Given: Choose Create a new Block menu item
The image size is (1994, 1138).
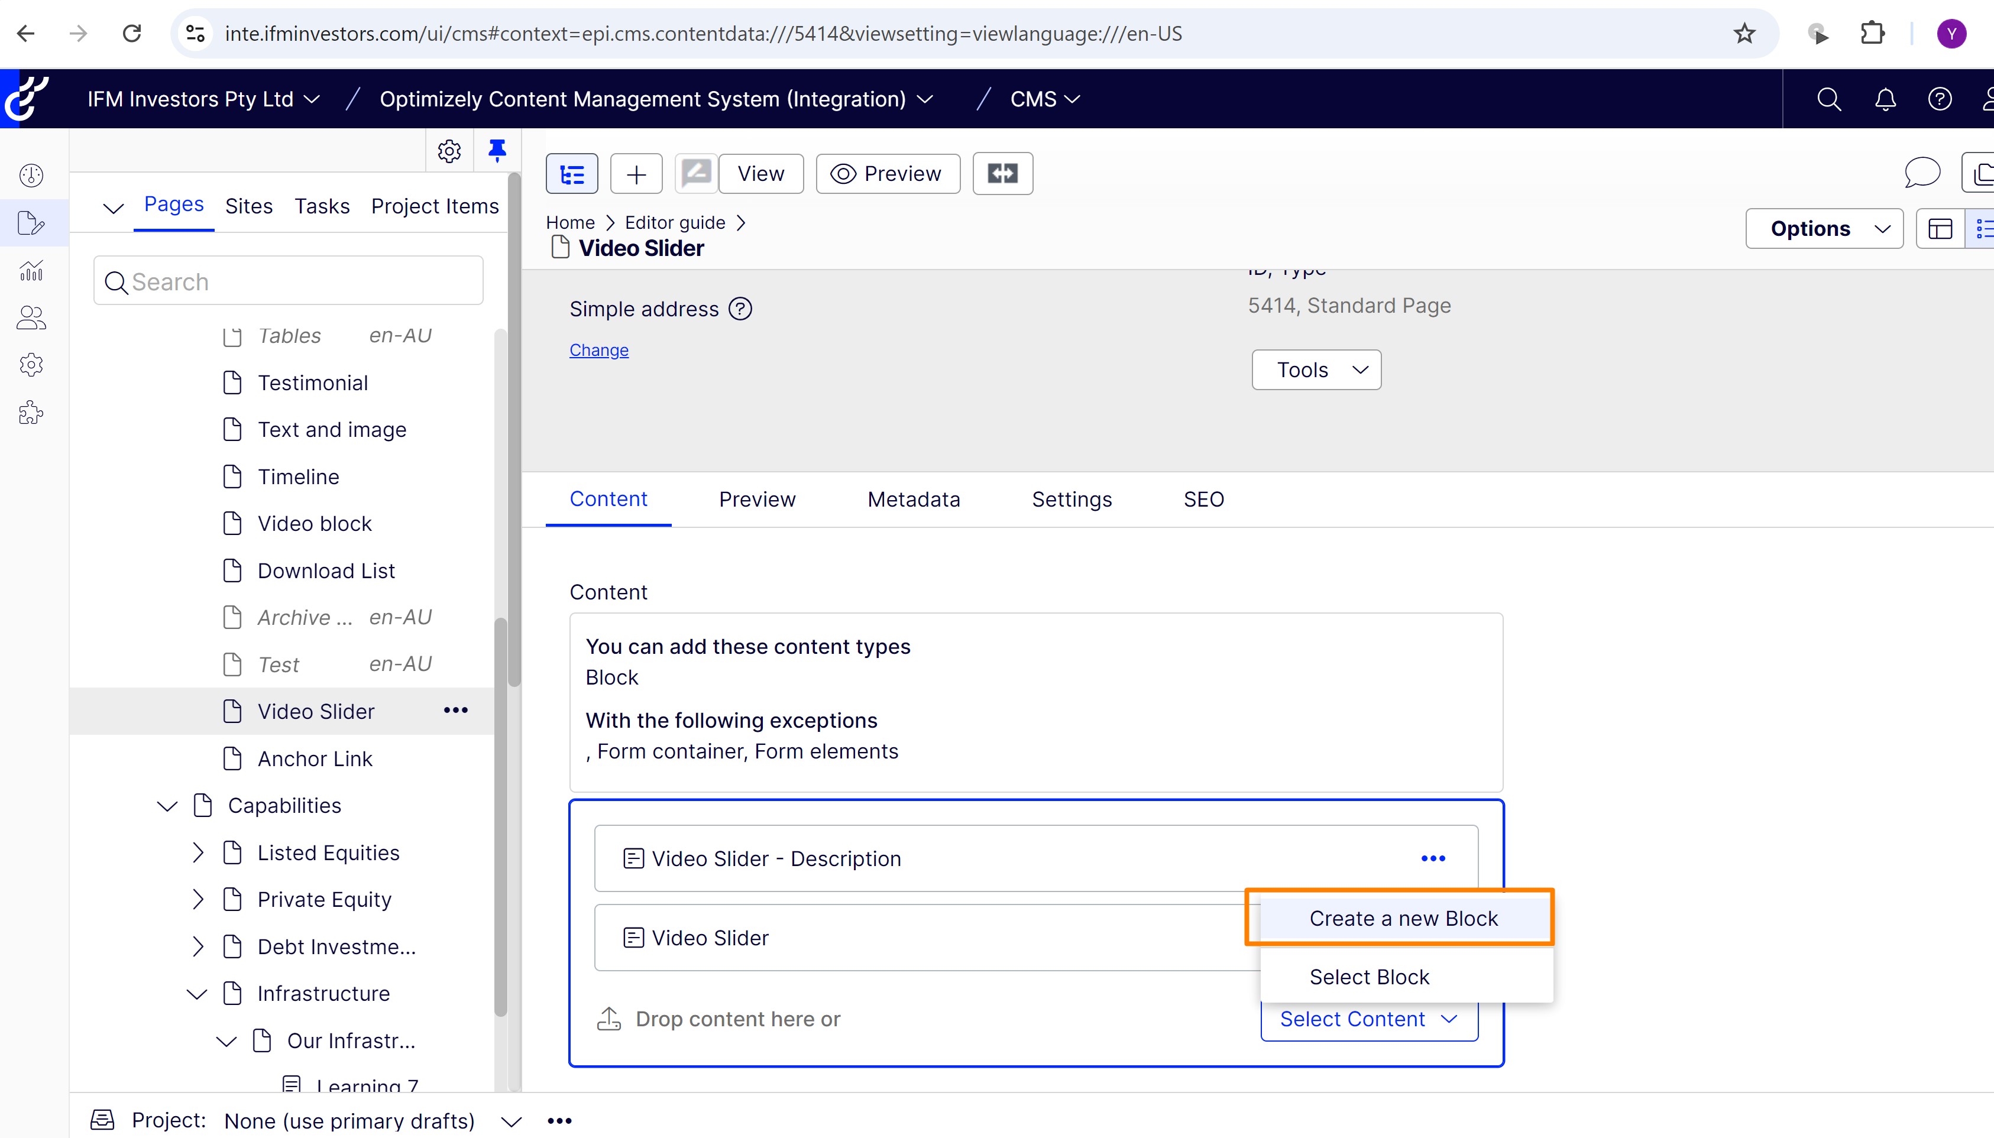Looking at the screenshot, I should (x=1403, y=918).
